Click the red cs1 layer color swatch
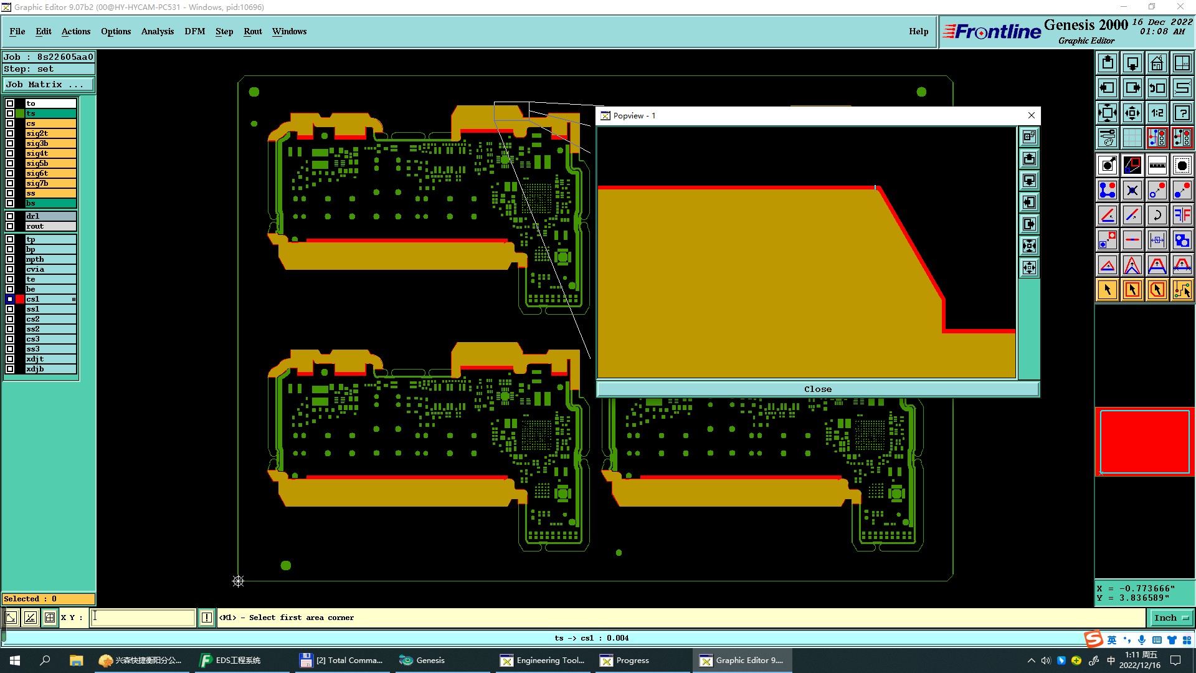Image resolution: width=1196 pixels, height=673 pixels. click(20, 299)
